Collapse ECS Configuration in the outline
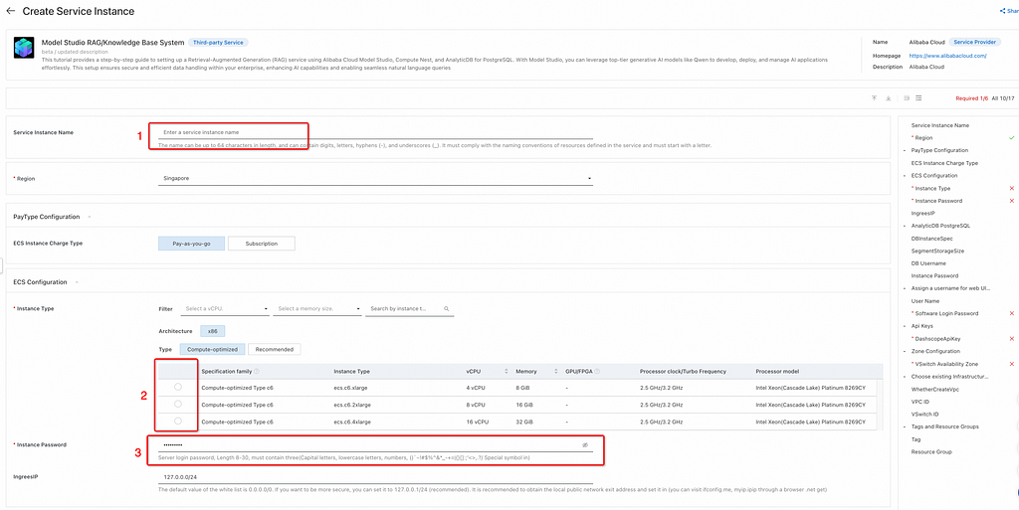This screenshot has height=510, width=1019. tap(905, 176)
